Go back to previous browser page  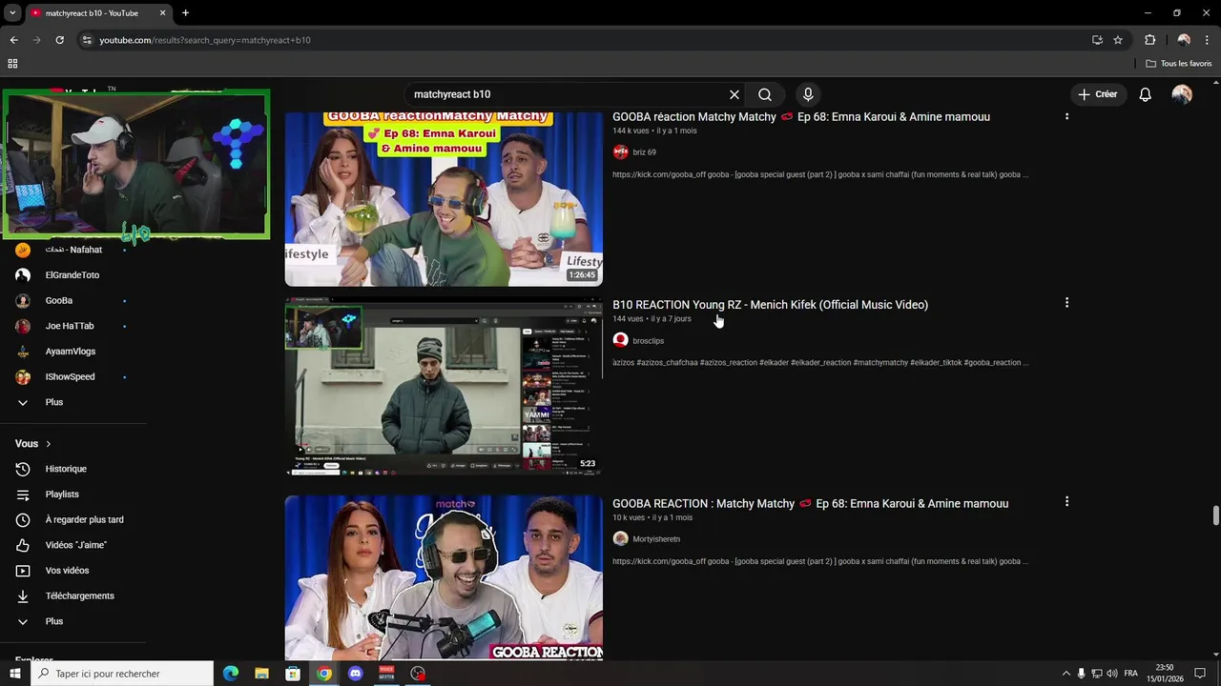tap(13, 40)
